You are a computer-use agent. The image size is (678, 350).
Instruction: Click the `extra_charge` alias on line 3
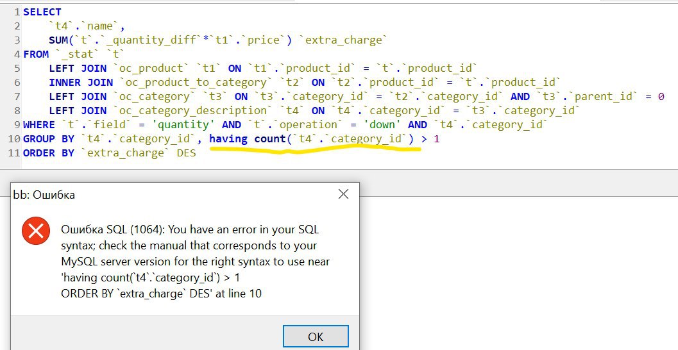coord(343,40)
